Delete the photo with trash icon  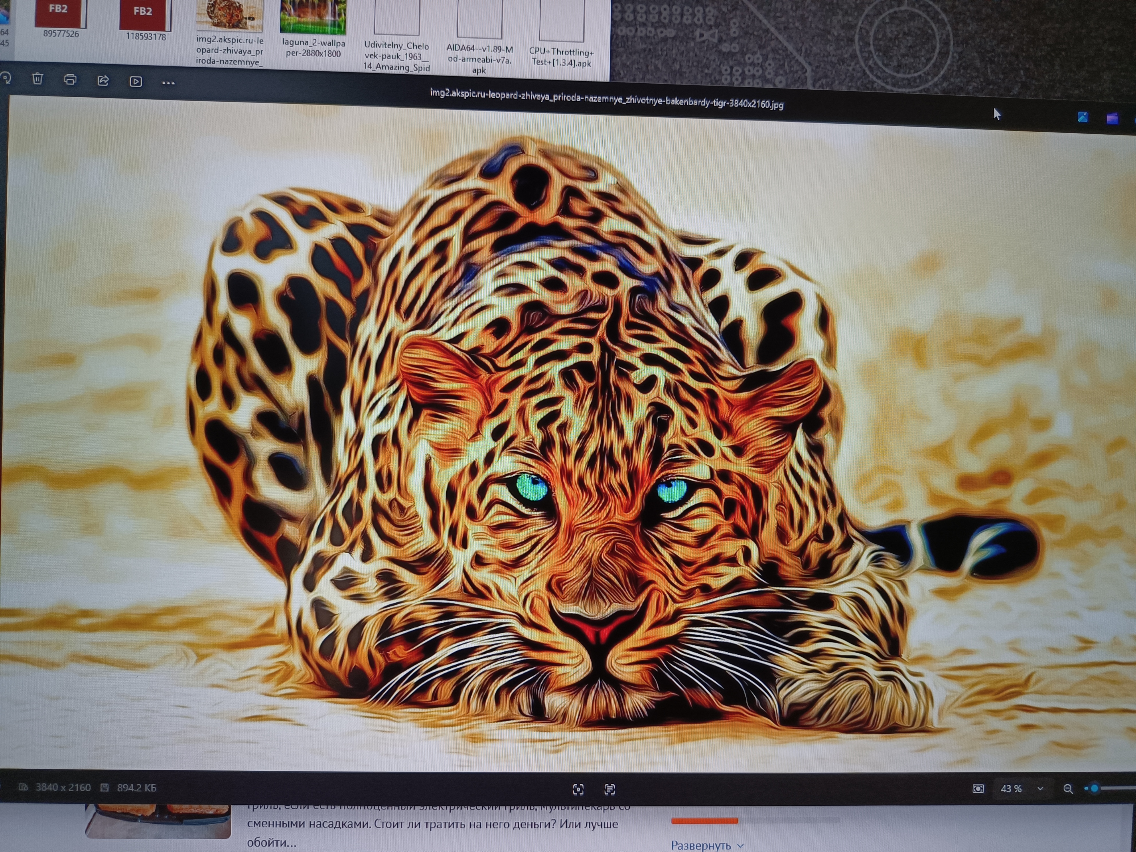38,78
